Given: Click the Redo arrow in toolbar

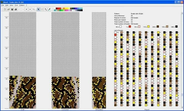Looking at the screenshot, I should (x=23, y=9).
